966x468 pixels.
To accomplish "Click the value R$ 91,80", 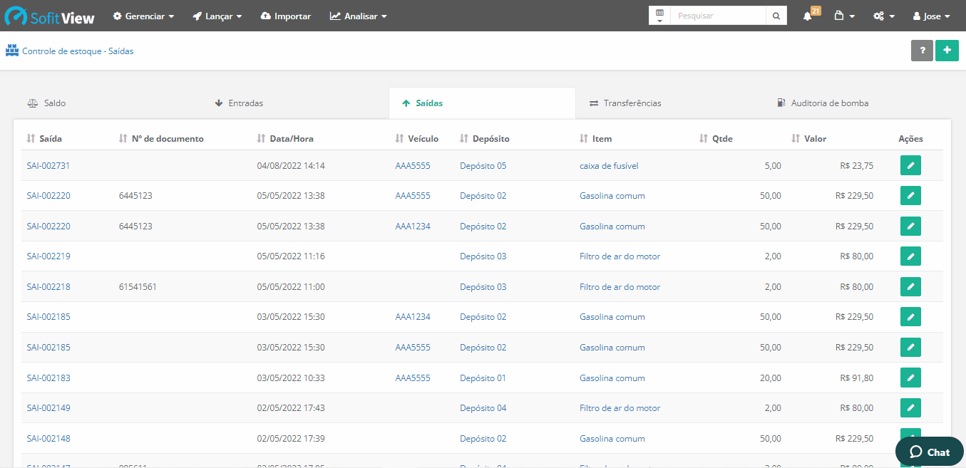I will (856, 378).
